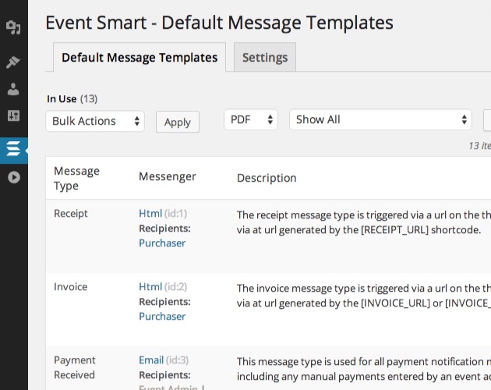Click the Receipt description text
This screenshot has width=491, height=390.
[363, 222]
